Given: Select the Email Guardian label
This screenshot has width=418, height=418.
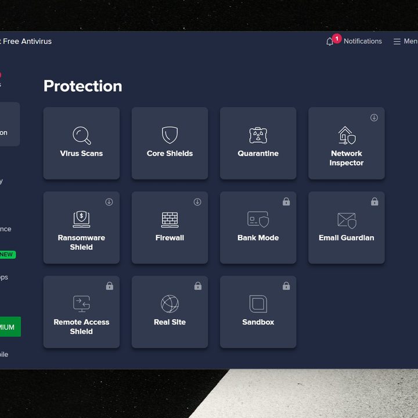Looking at the screenshot, I should coord(347,238).
